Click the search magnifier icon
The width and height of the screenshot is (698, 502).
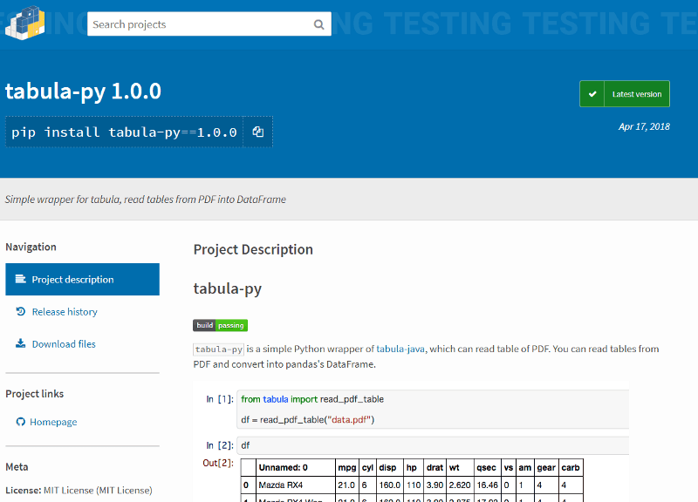click(320, 24)
